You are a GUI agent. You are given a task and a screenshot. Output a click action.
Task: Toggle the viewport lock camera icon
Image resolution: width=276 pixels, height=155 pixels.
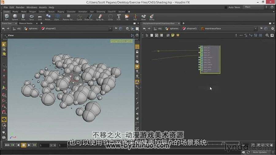pyautogui.click(x=137, y=52)
